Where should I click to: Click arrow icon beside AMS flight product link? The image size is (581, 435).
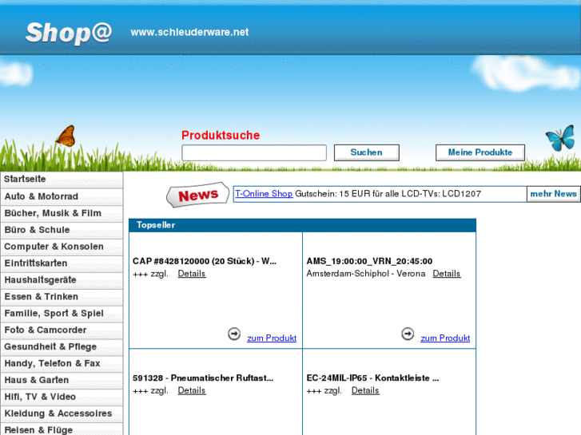[408, 334]
